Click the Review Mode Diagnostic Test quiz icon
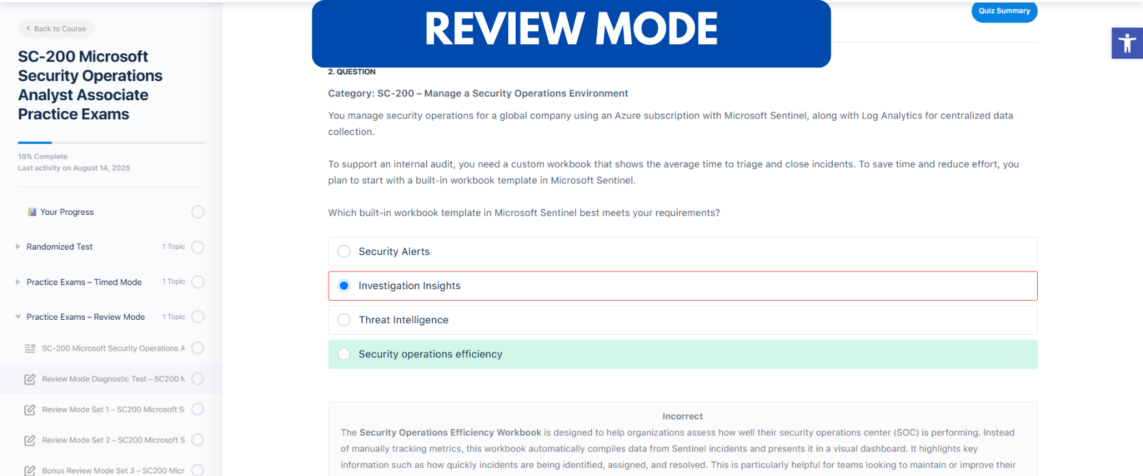 [30, 379]
